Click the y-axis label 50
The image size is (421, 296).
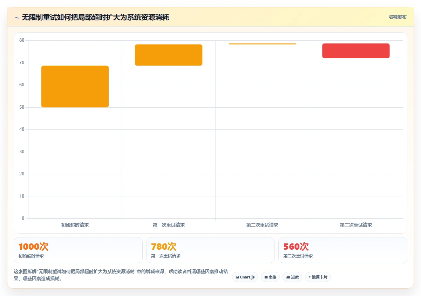tap(22, 107)
